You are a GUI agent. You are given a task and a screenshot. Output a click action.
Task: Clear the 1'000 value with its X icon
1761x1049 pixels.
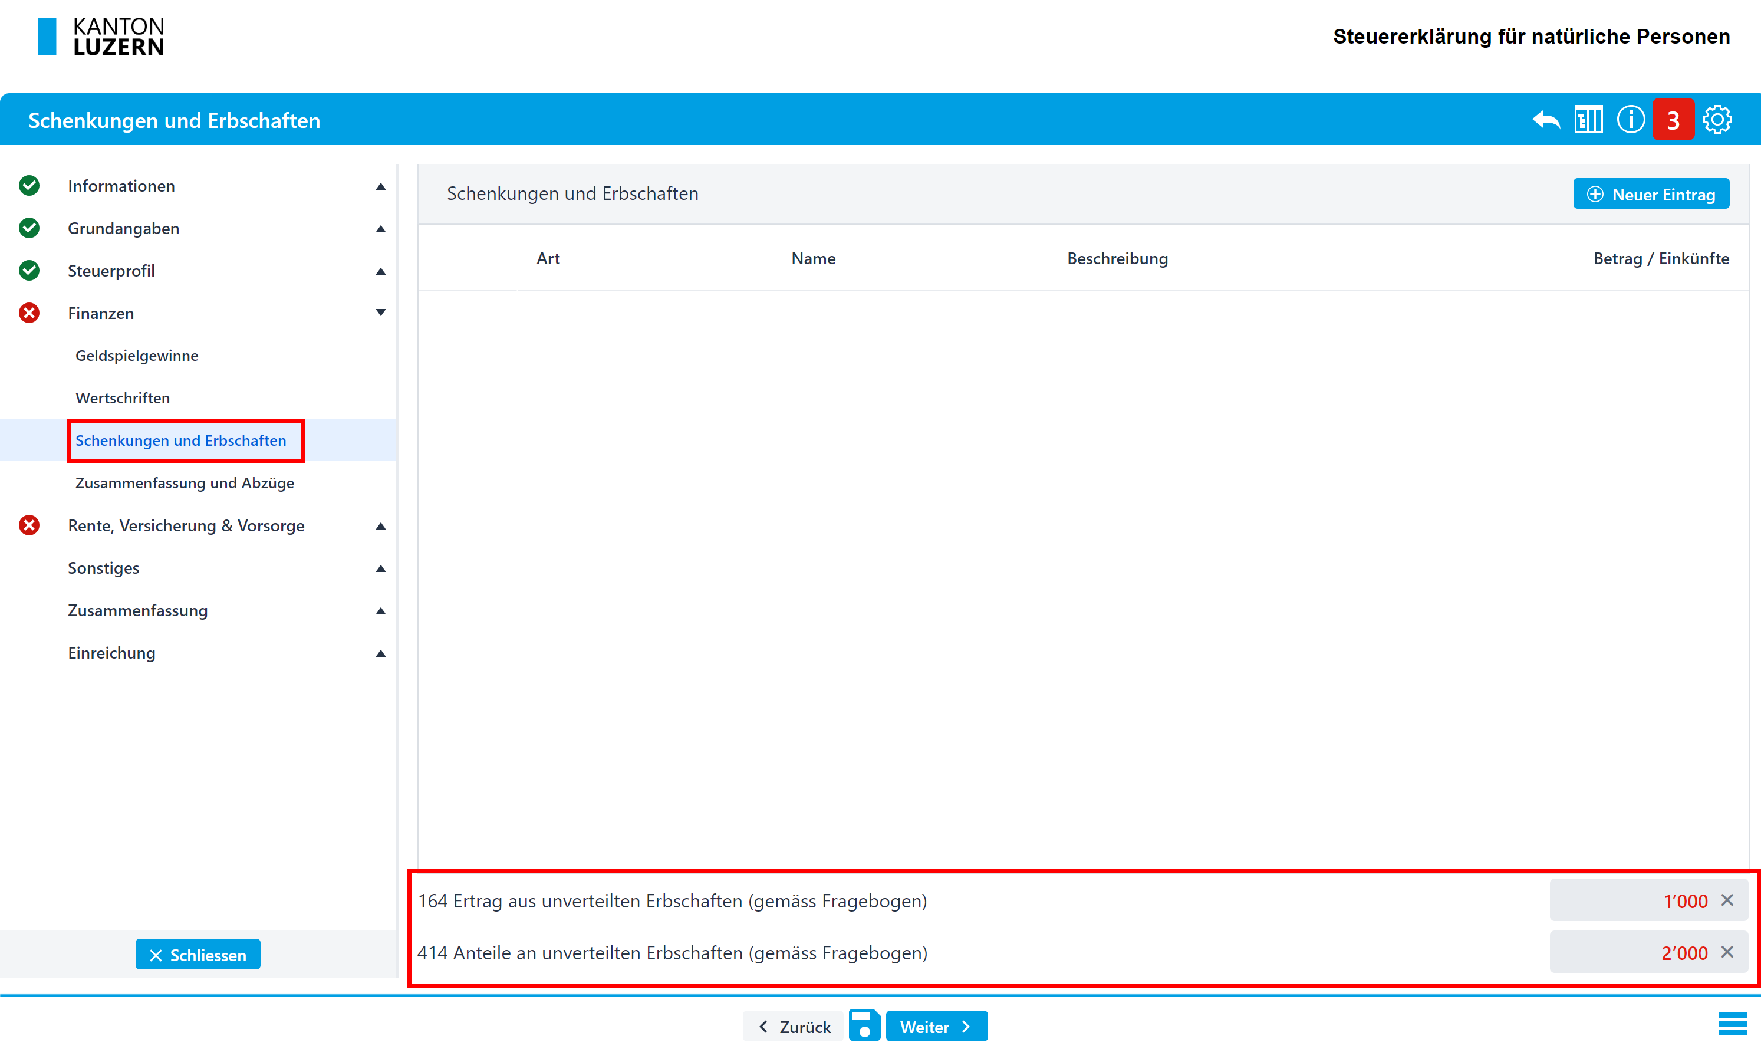click(x=1727, y=900)
